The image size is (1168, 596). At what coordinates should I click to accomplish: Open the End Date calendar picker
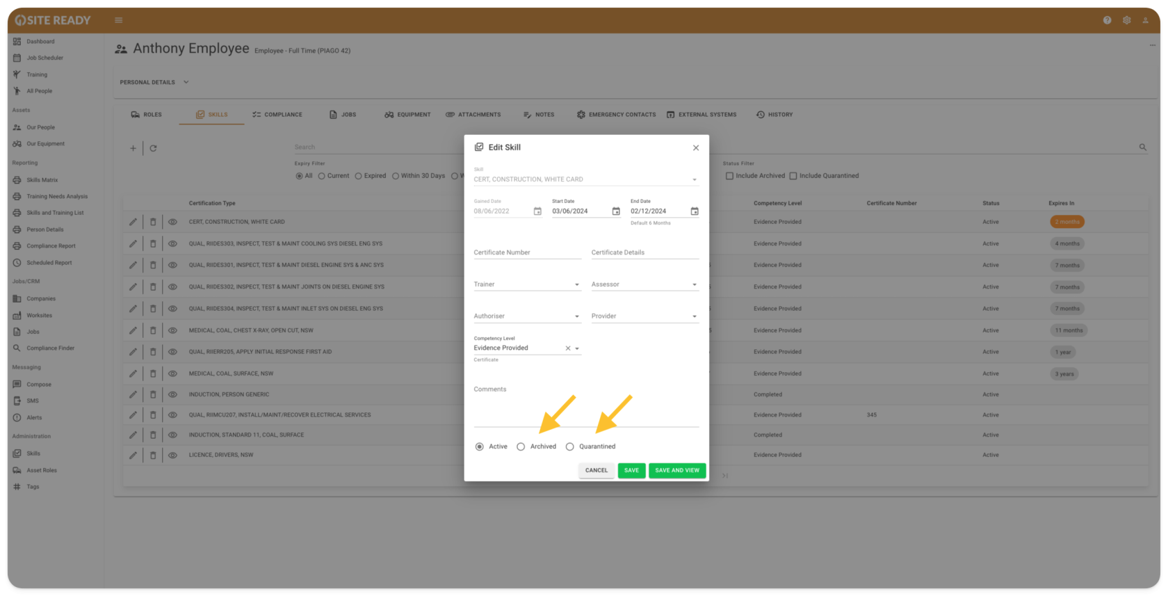tap(694, 211)
